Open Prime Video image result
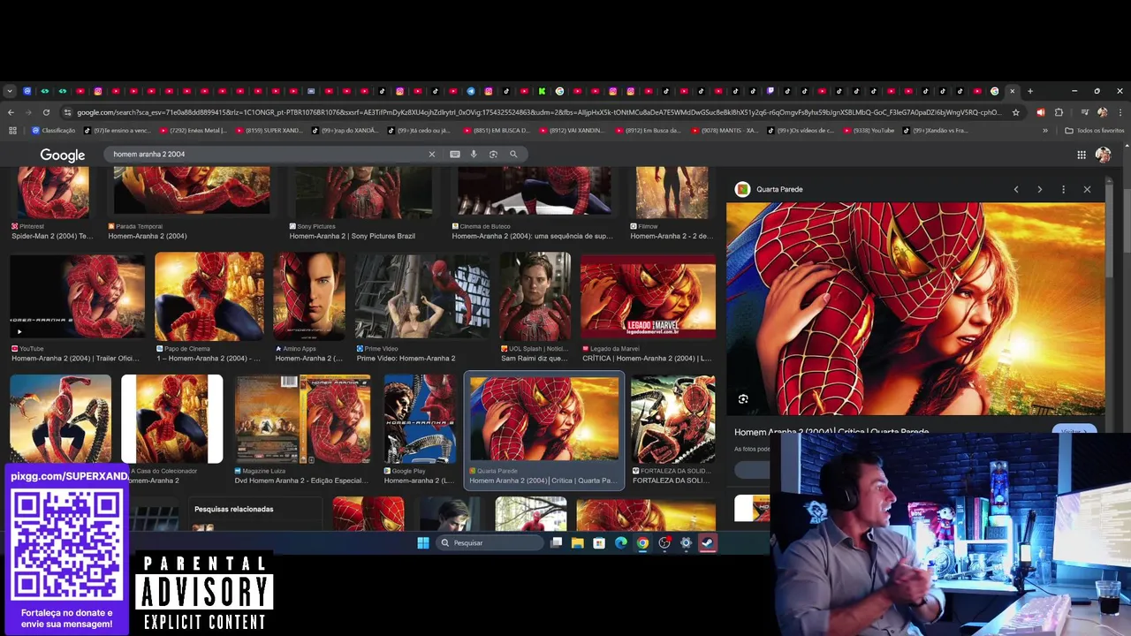The image size is (1131, 636). pos(422,296)
